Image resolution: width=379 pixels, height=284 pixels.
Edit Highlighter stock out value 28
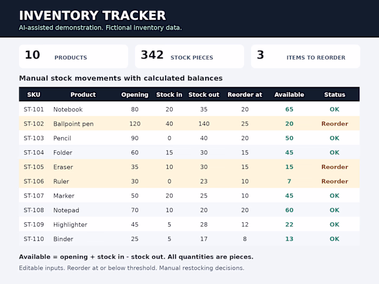204,224
